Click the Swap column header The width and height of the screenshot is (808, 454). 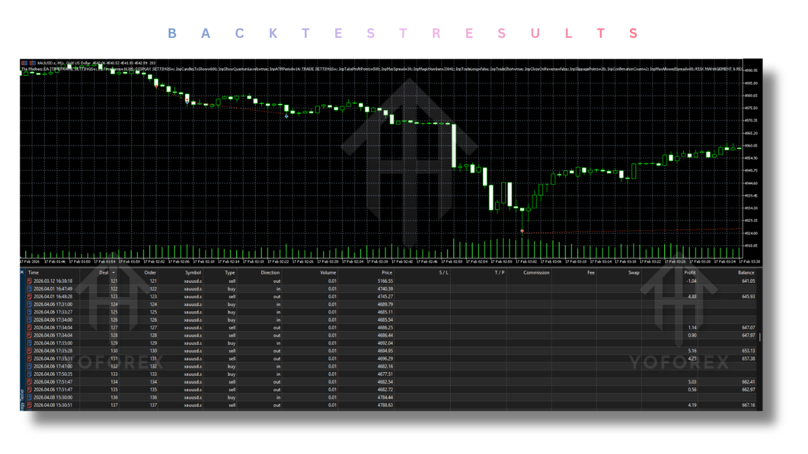coord(634,272)
